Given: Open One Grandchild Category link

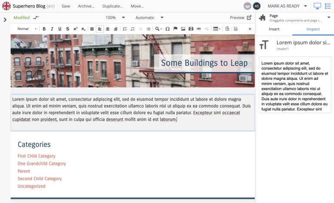Looking at the screenshot, I should 42,164.
